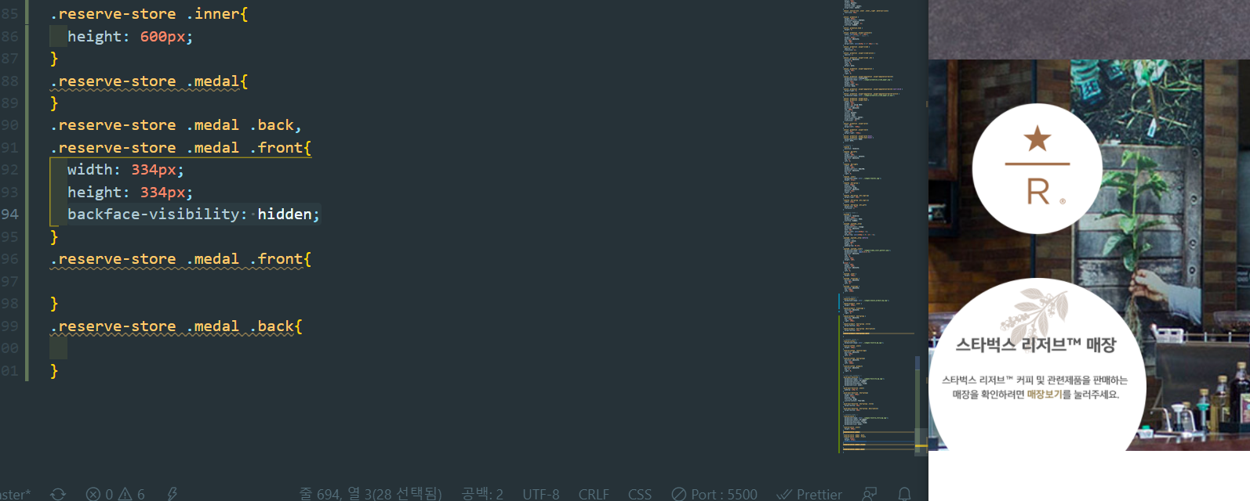The image size is (1250, 501).
Task: Click '.reserve-store .inner{' selector on line 85
Action: tap(149, 14)
